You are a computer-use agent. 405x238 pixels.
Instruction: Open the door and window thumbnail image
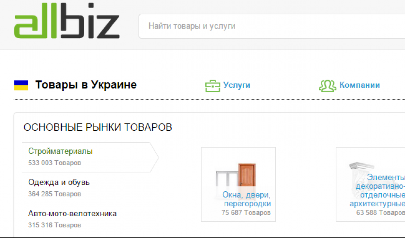[236, 175]
